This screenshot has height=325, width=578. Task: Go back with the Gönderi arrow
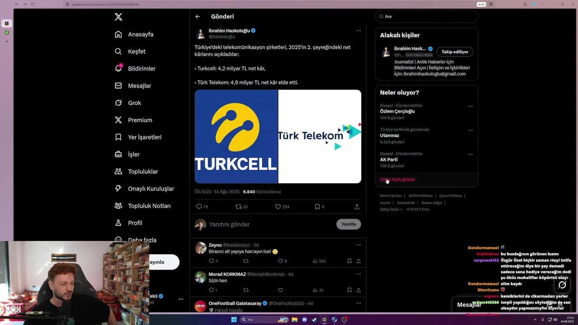(198, 17)
